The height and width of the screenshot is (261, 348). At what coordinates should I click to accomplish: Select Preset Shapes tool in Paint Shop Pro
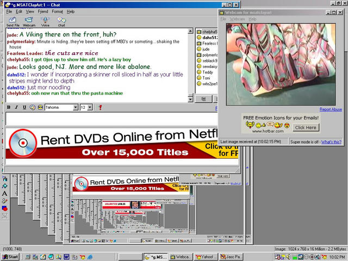[x=5, y=208]
